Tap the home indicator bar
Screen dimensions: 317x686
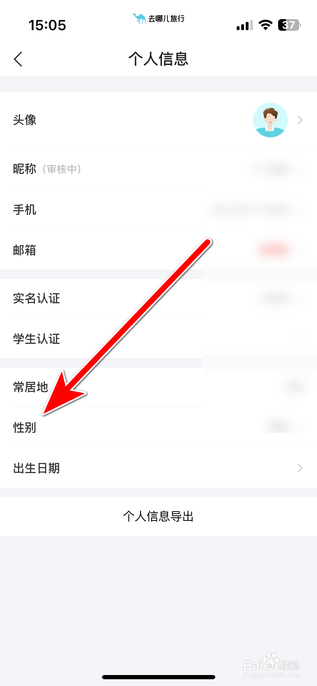coord(159,677)
